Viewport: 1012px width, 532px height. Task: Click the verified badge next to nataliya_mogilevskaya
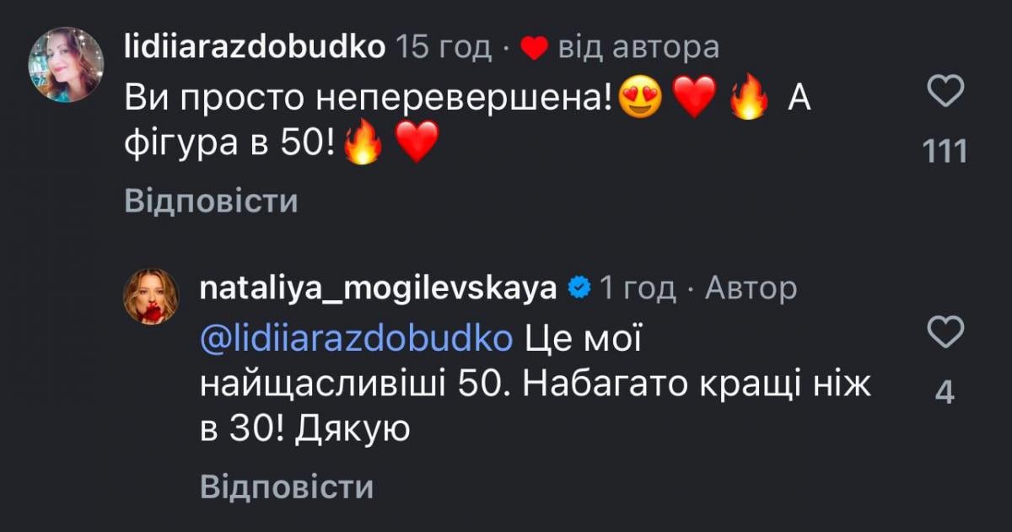[x=579, y=287]
